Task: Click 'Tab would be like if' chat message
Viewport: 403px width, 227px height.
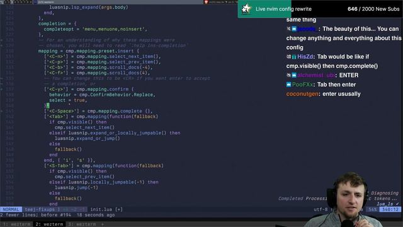Action: [343, 57]
